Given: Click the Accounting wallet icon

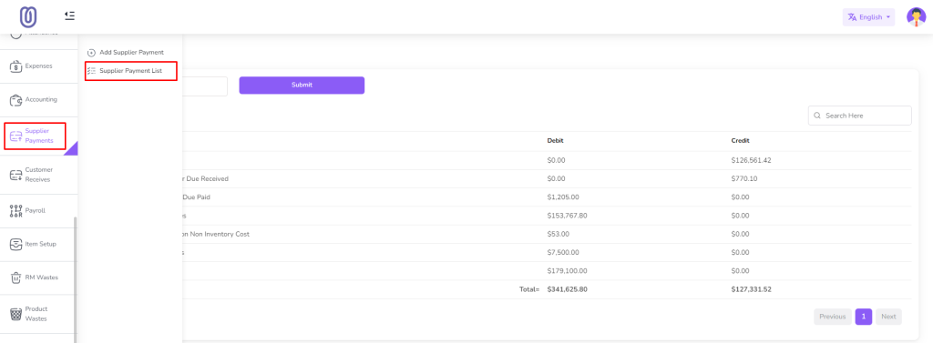Looking at the screenshot, I should click(x=16, y=100).
